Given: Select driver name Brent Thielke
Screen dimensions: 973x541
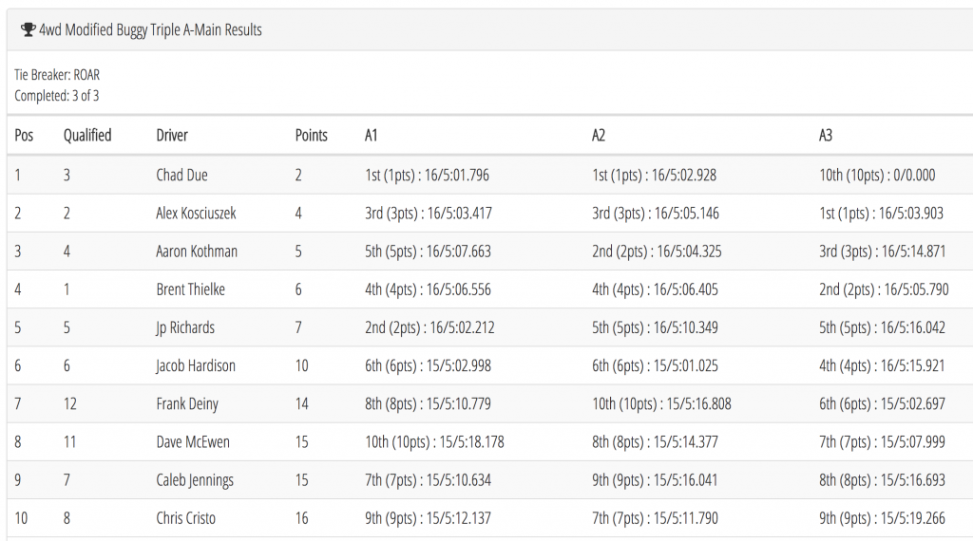Looking at the screenshot, I should tap(190, 289).
